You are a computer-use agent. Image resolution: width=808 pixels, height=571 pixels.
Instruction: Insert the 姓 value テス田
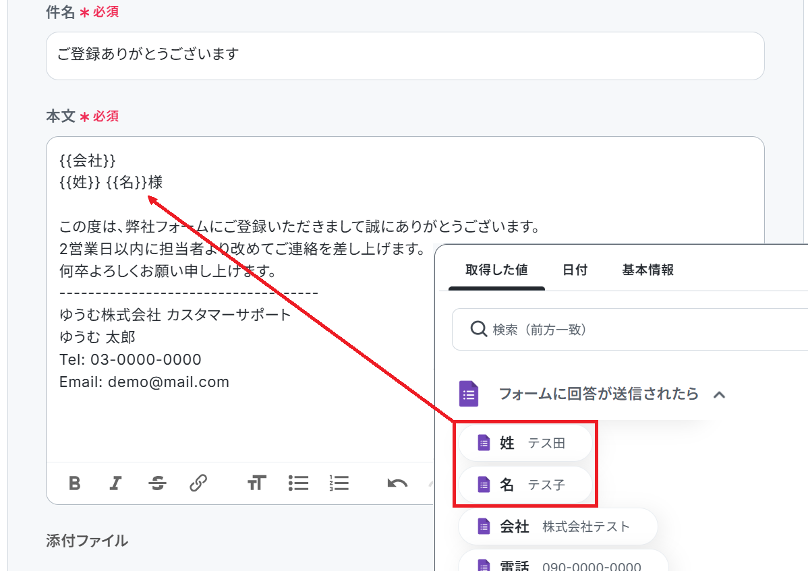tap(525, 443)
